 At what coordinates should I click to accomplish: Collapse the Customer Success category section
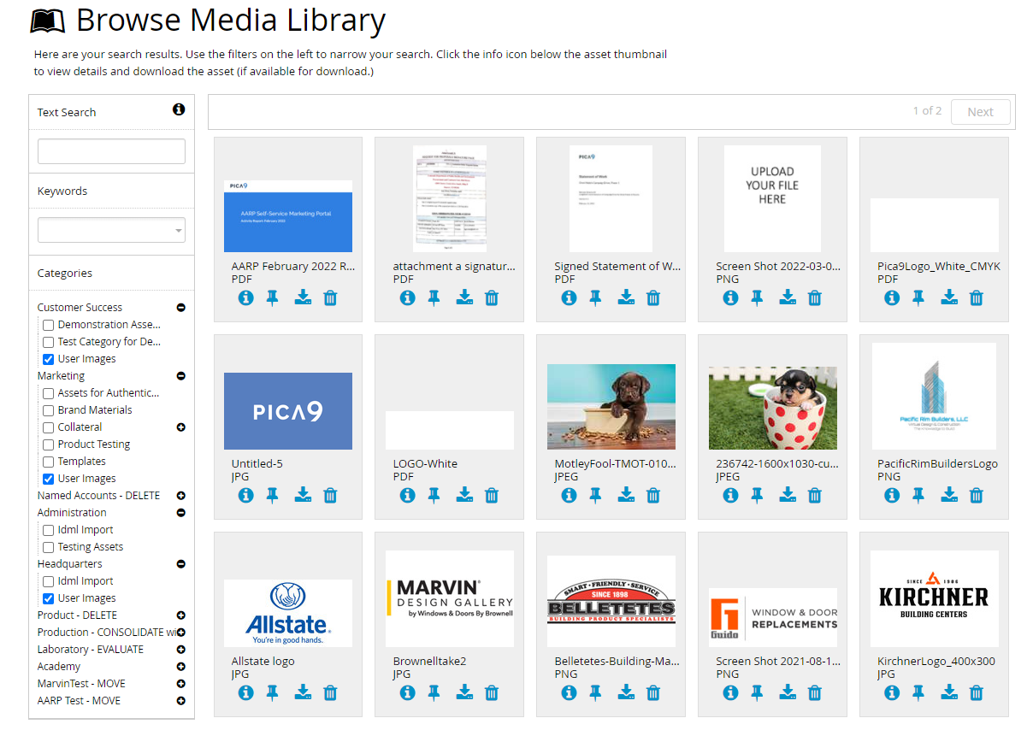[180, 307]
